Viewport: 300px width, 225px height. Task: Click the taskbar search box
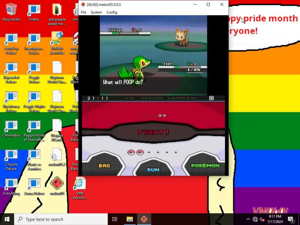pyautogui.click(x=61, y=219)
